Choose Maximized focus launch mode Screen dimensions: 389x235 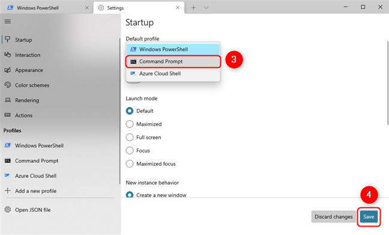point(130,163)
